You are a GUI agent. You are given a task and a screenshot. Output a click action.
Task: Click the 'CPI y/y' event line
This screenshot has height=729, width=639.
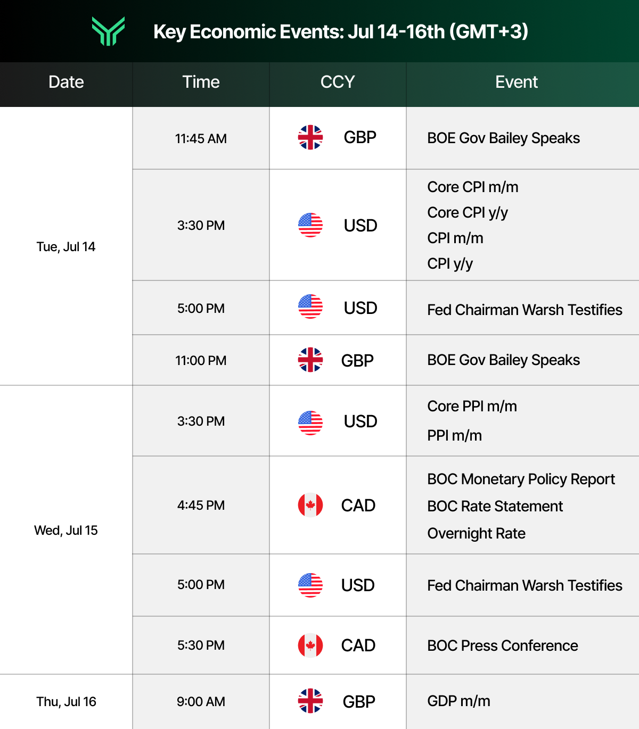pyautogui.click(x=450, y=264)
